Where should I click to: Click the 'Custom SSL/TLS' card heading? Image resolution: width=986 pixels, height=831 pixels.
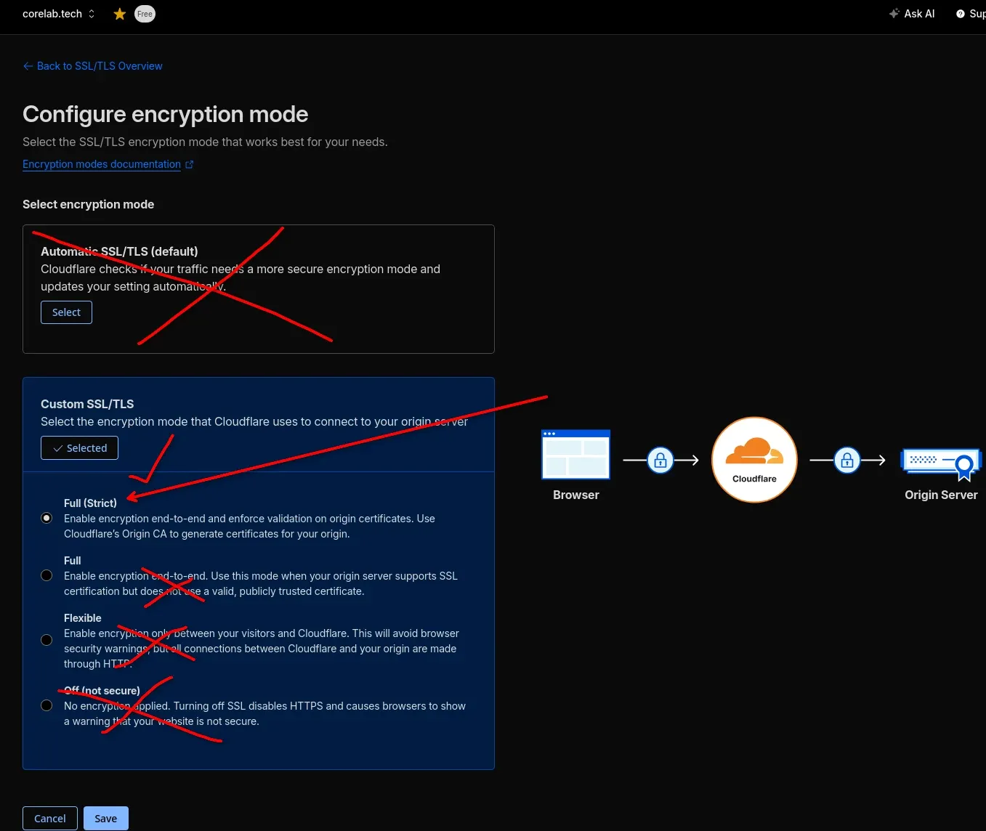(x=87, y=404)
